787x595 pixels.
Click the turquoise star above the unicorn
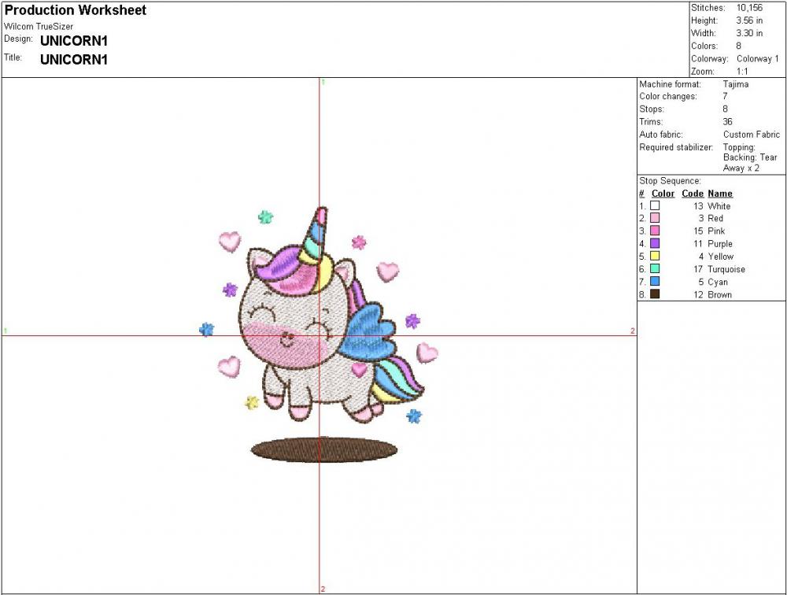pos(266,216)
